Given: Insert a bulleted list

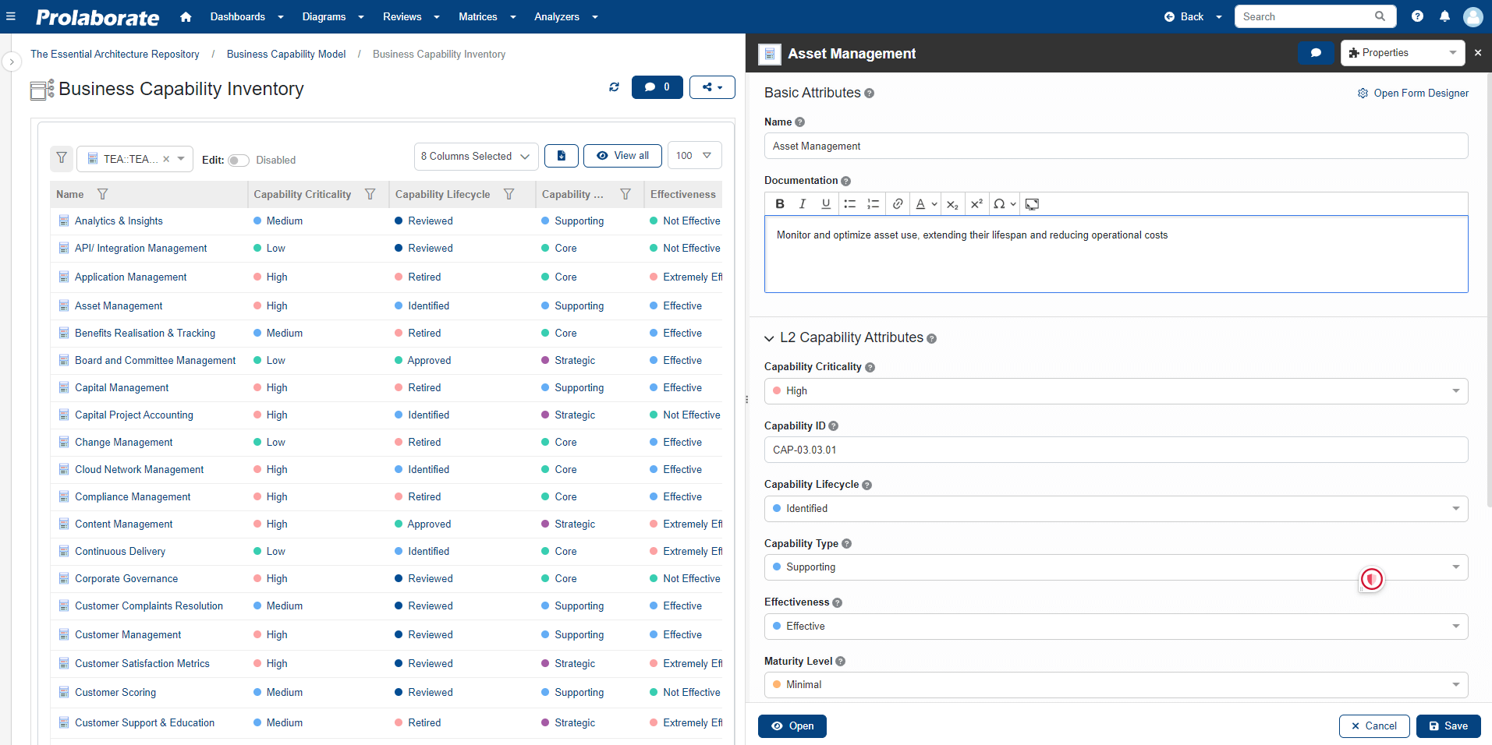Looking at the screenshot, I should click(850, 204).
